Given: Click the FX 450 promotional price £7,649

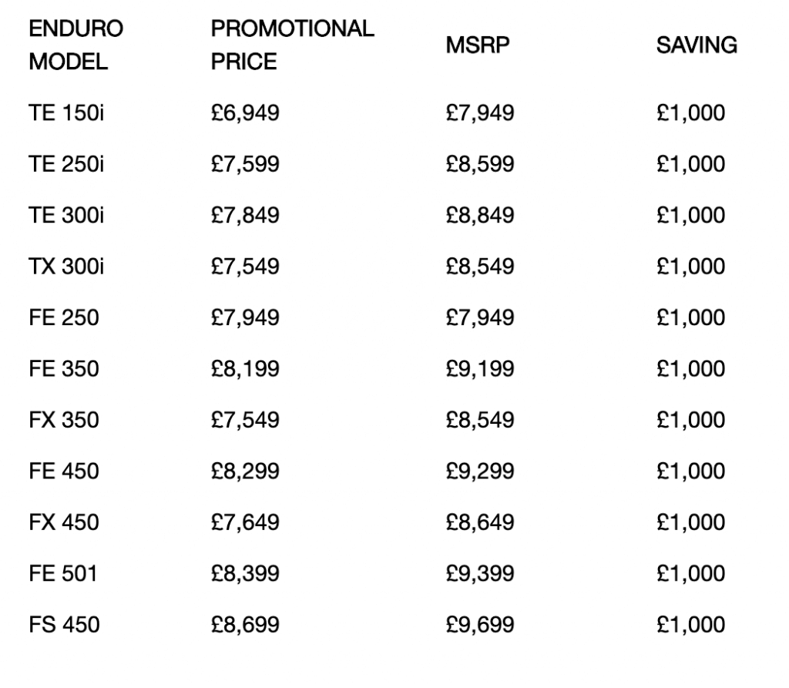Looking at the screenshot, I should click(x=245, y=522).
